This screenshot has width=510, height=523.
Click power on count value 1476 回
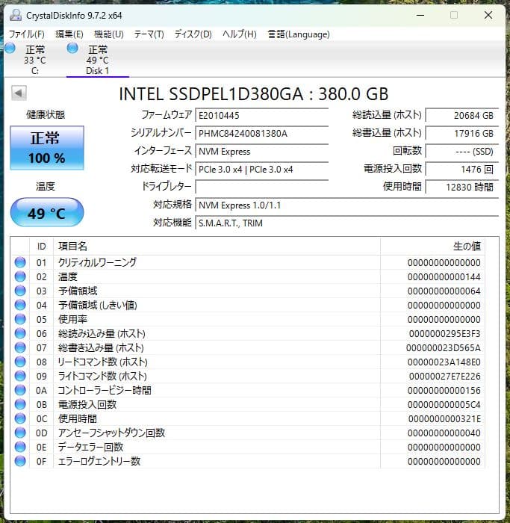(462, 170)
